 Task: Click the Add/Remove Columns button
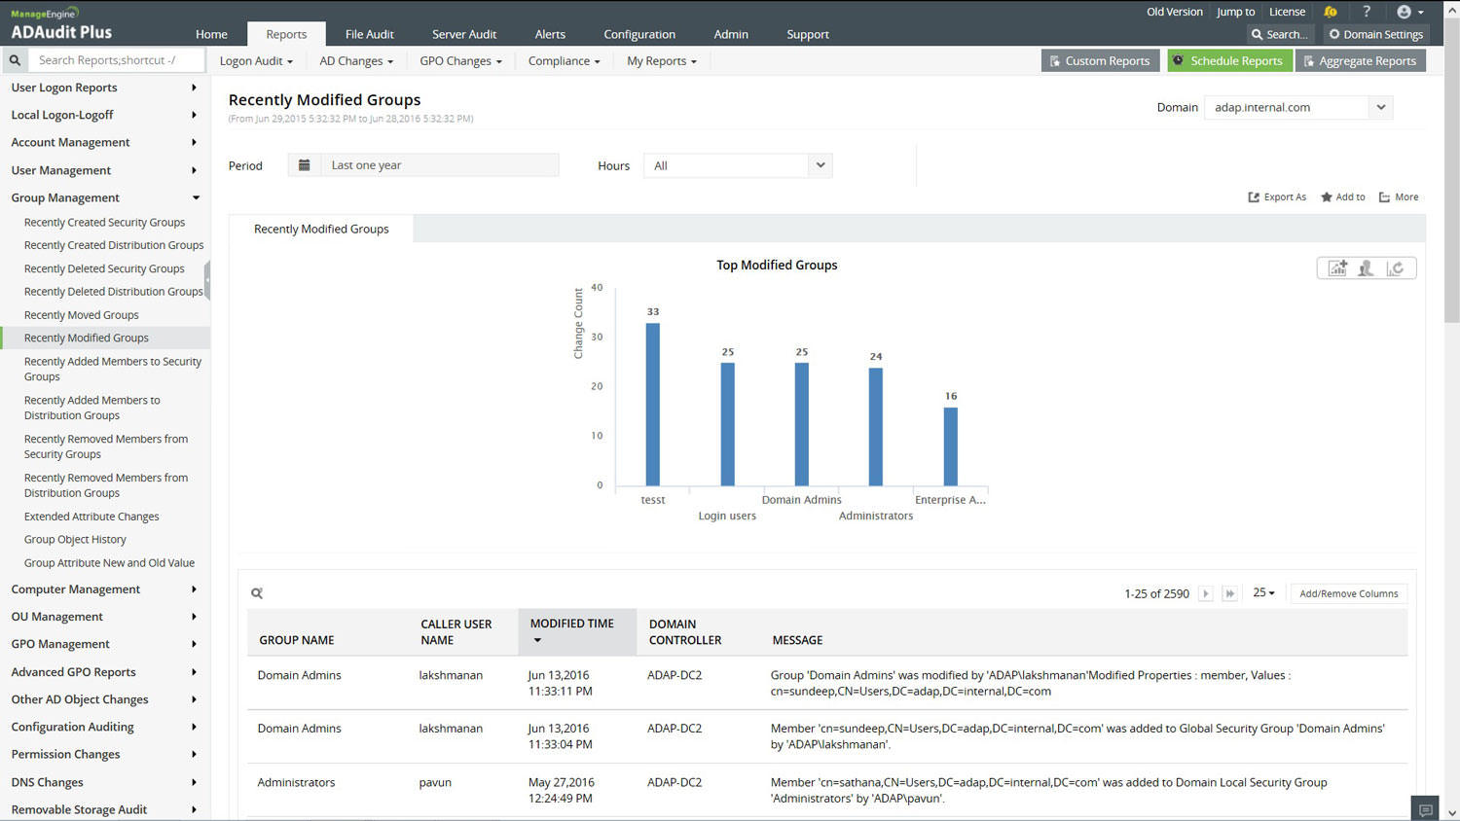[1348, 593]
